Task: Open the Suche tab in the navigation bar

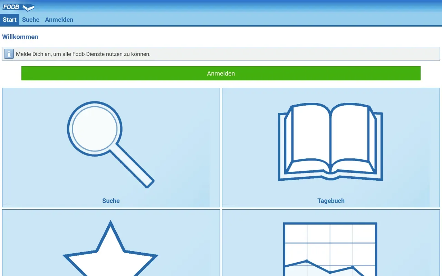Action: 31,20
